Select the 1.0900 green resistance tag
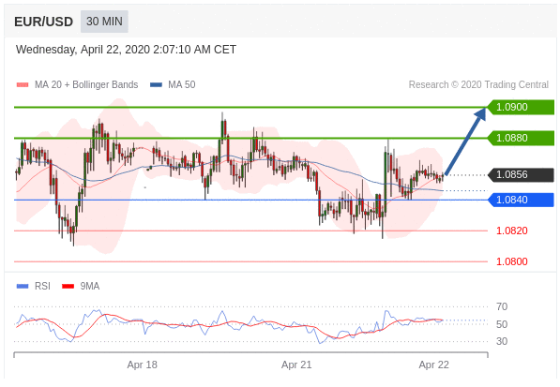 coord(521,107)
